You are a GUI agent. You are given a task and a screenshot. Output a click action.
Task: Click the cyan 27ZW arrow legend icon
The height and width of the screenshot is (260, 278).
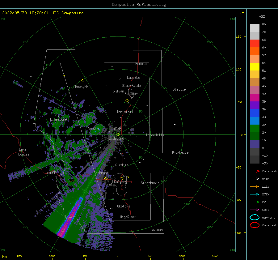click(255, 194)
